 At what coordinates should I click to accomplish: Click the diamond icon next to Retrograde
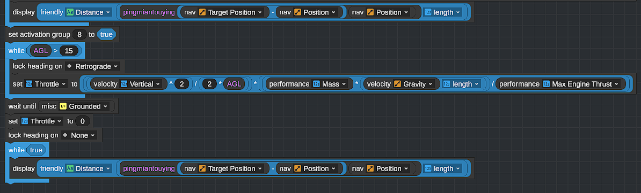(69, 66)
